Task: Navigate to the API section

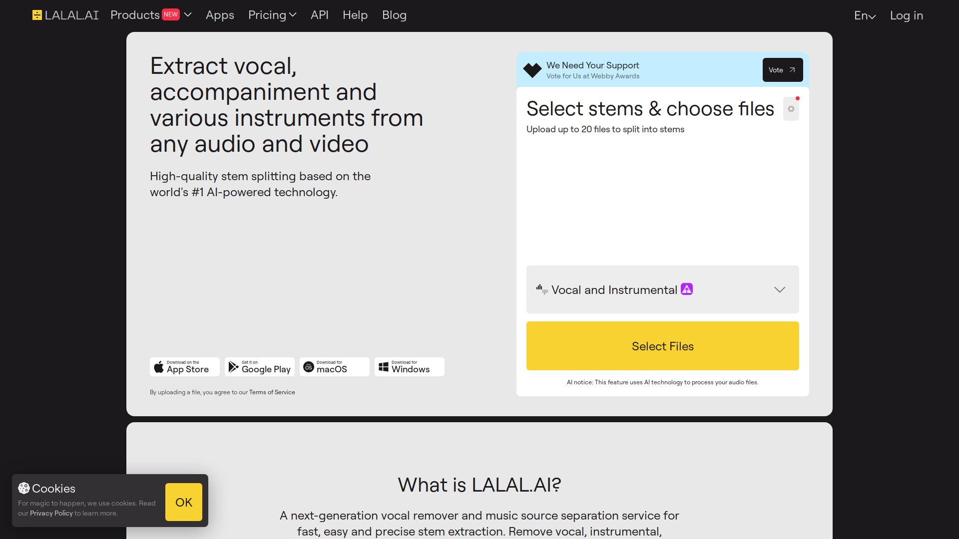Action: tap(319, 15)
